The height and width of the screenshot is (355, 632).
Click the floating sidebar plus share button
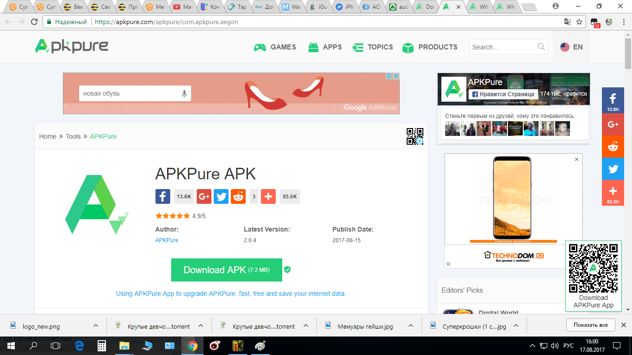pos(613,193)
